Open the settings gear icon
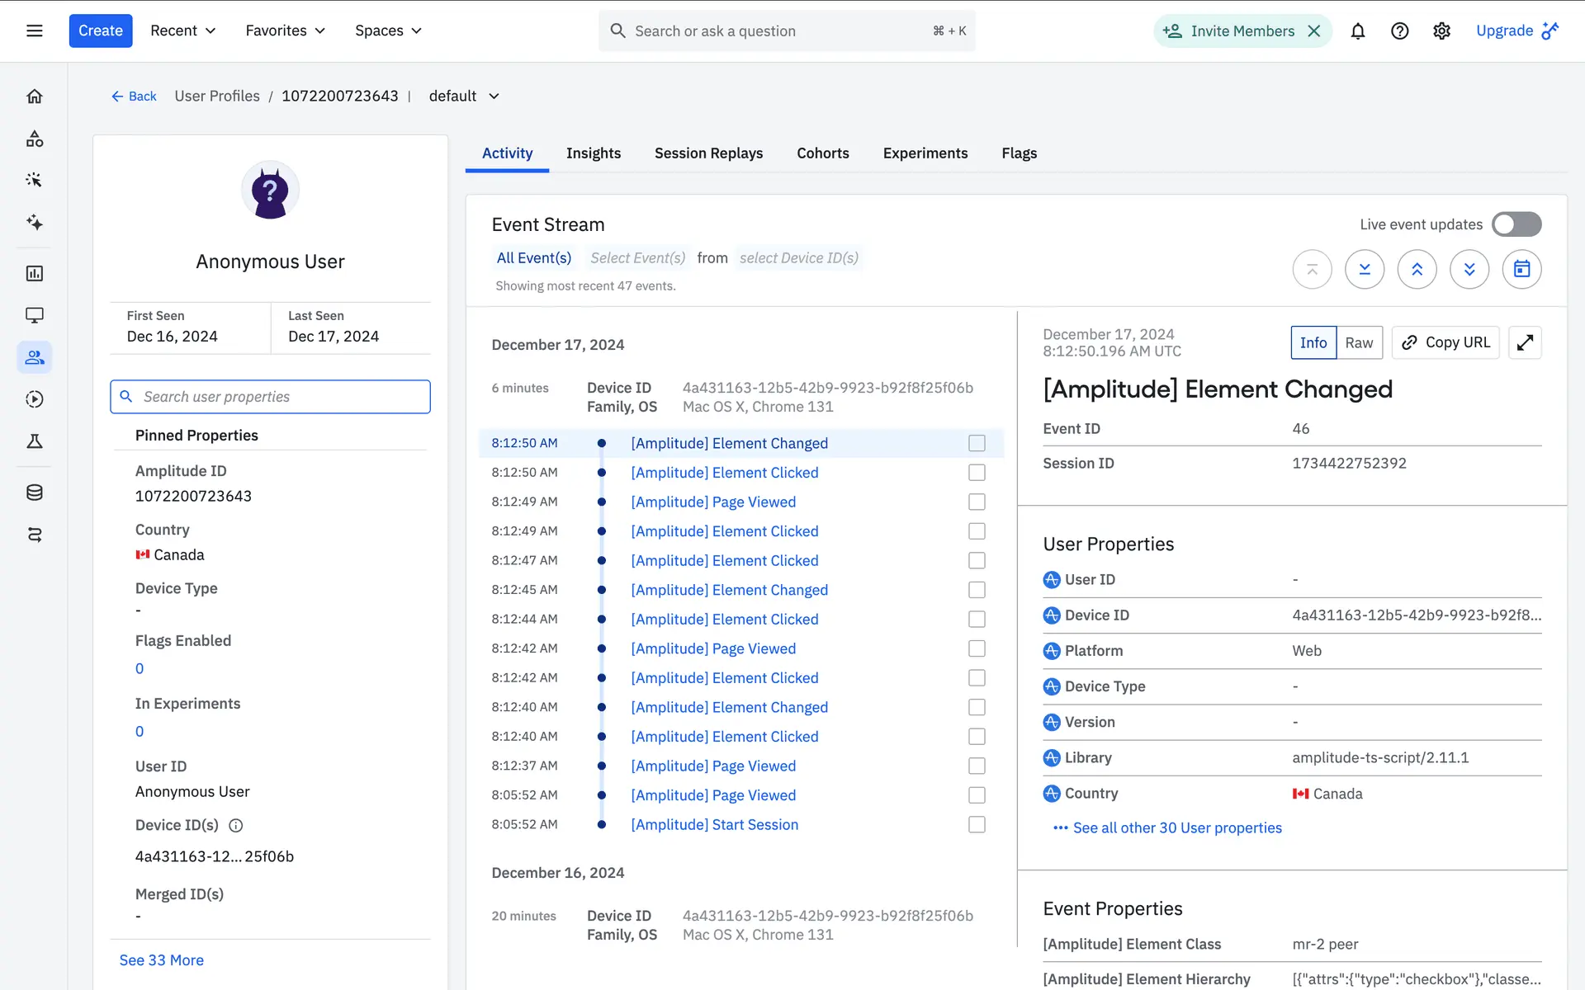 click(x=1441, y=31)
